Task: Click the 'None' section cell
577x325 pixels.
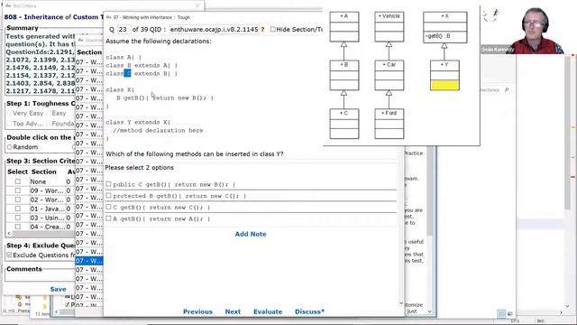Action: (47, 181)
